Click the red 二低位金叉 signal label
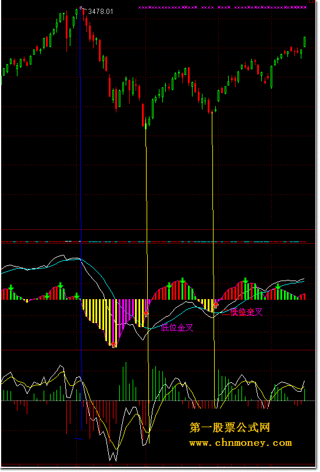This screenshot has height=472, width=320. (243, 312)
